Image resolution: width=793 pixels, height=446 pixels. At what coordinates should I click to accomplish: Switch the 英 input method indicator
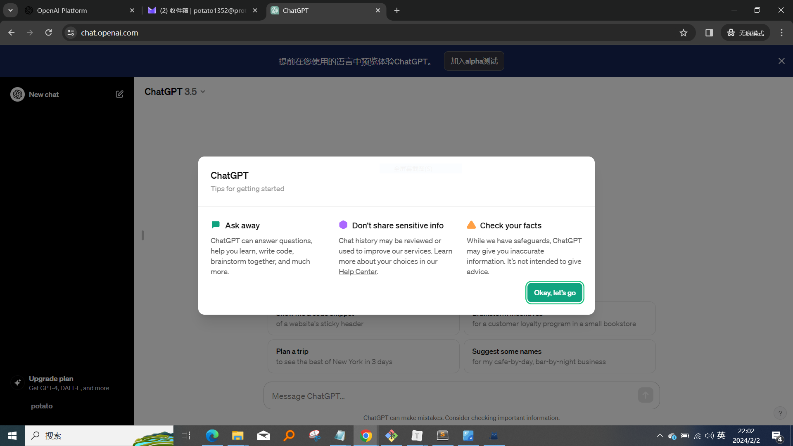tap(721, 435)
